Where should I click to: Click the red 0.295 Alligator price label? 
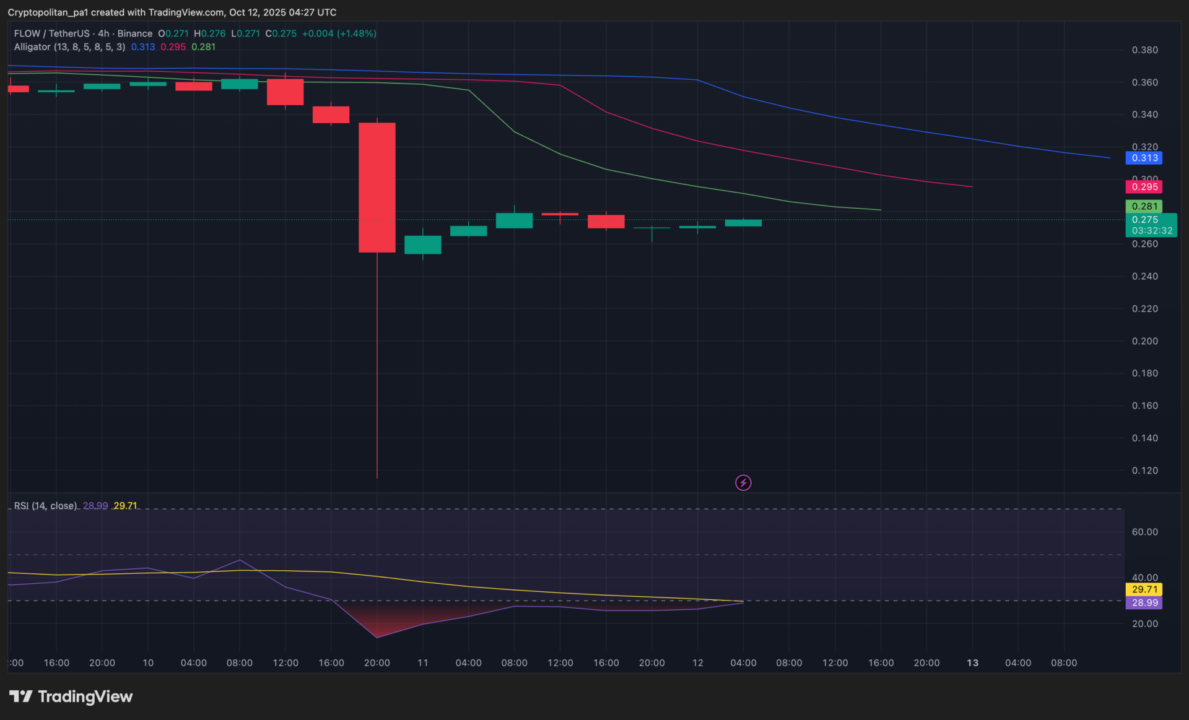(x=1144, y=186)
